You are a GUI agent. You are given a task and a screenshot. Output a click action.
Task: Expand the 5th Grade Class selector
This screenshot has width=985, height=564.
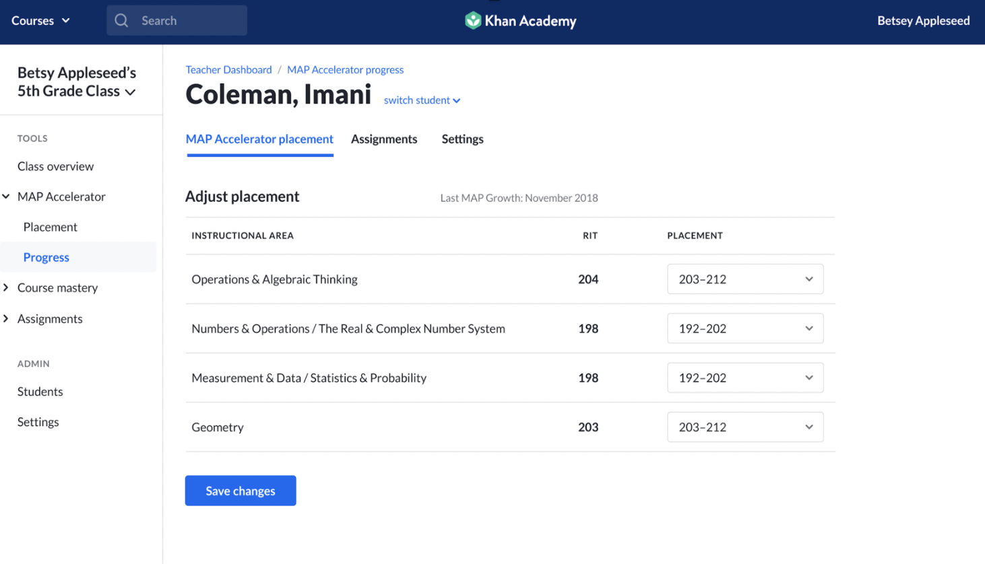[x=77, y=81]
